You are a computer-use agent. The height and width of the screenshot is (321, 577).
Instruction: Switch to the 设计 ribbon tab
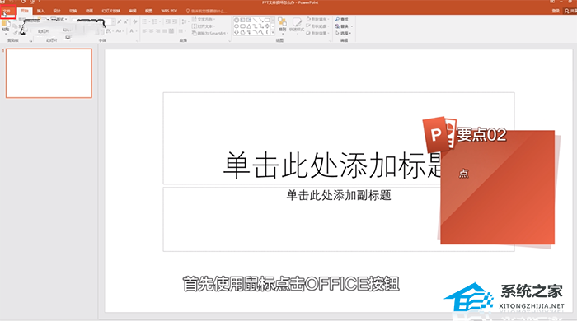click(x=57, y=11)
